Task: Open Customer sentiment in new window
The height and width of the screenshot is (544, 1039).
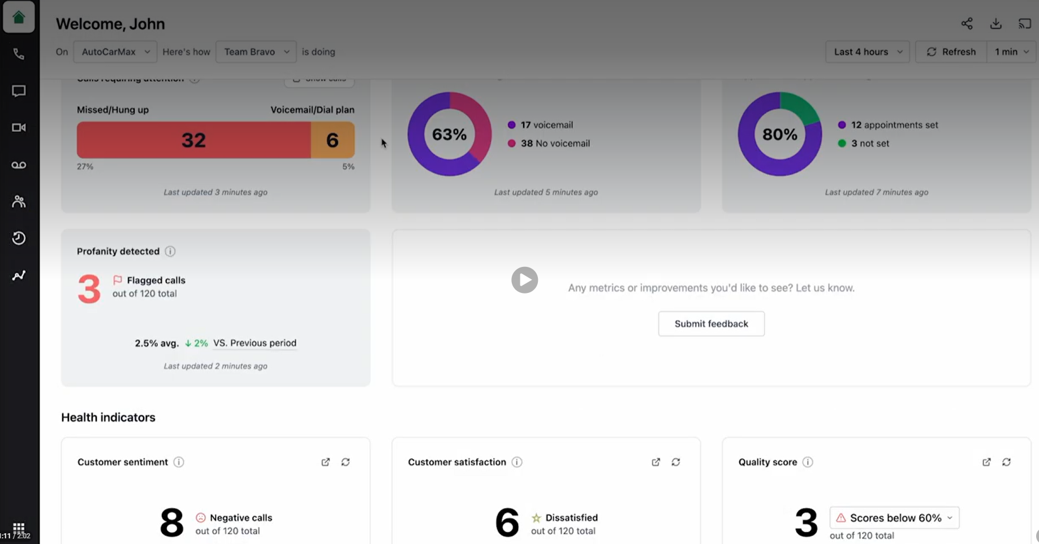Action: [x=325, y=462]
